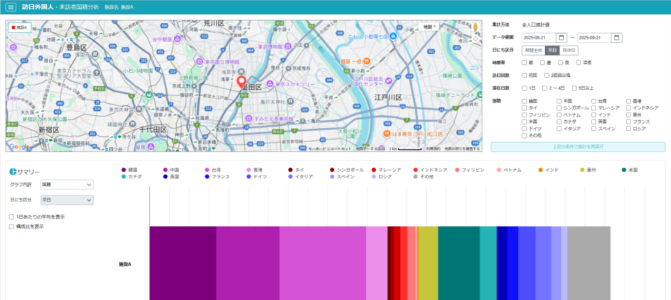The height and width of the screenshot is (300, 671).
Task: Click the gray その他 bar segment
Action: (x=588, y=263)
